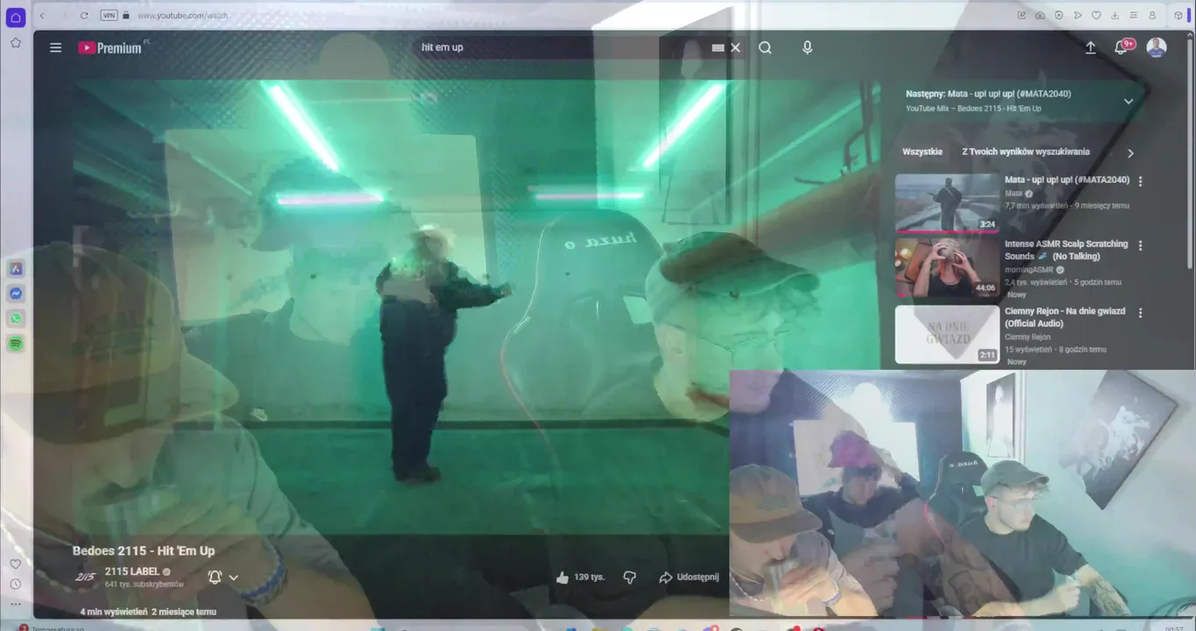Viewport: 1196px width, 631px height.
Task: Open WhatsApp in Opera sidebar
Action: [16, 319]
